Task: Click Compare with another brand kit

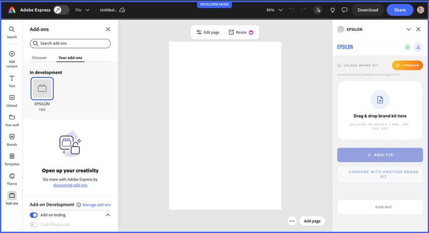Action: [379, 174]
